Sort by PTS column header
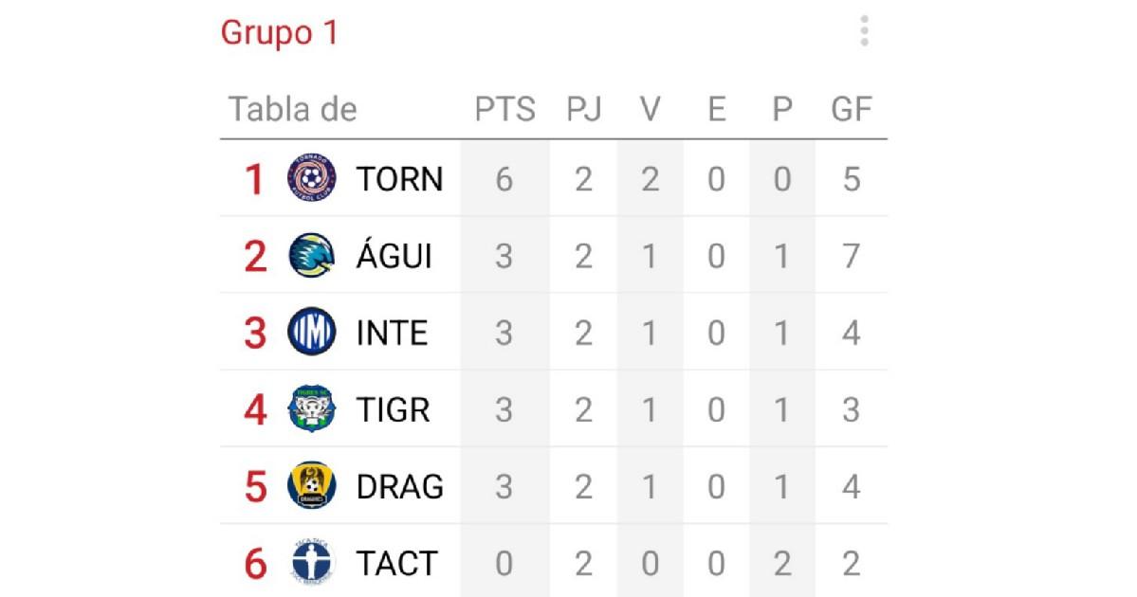The image size is (1137, 597). click(504, 109)
